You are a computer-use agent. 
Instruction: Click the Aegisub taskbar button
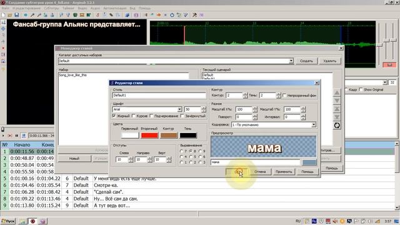pyautogui.click(x=32, y=221)
